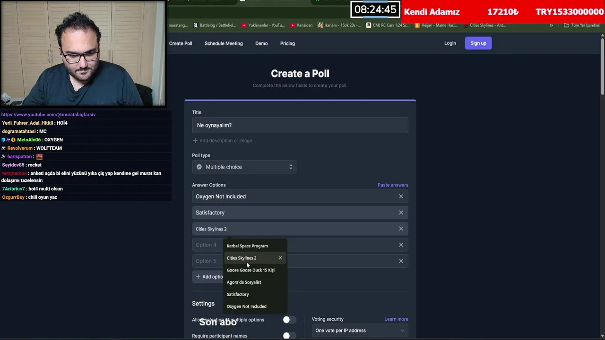Click Learn more next to Voting security
This screenshot has height=340, width=605.
[396, 319]
